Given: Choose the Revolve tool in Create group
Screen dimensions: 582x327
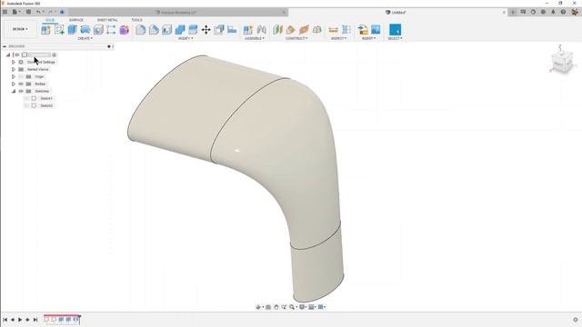Looking at the screenshot, I should pyautogui.click(x=85, y=30).
